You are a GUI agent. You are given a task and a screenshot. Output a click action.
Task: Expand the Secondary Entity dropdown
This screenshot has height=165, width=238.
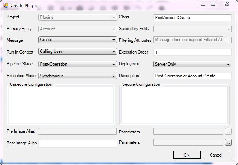coord(193,29)
